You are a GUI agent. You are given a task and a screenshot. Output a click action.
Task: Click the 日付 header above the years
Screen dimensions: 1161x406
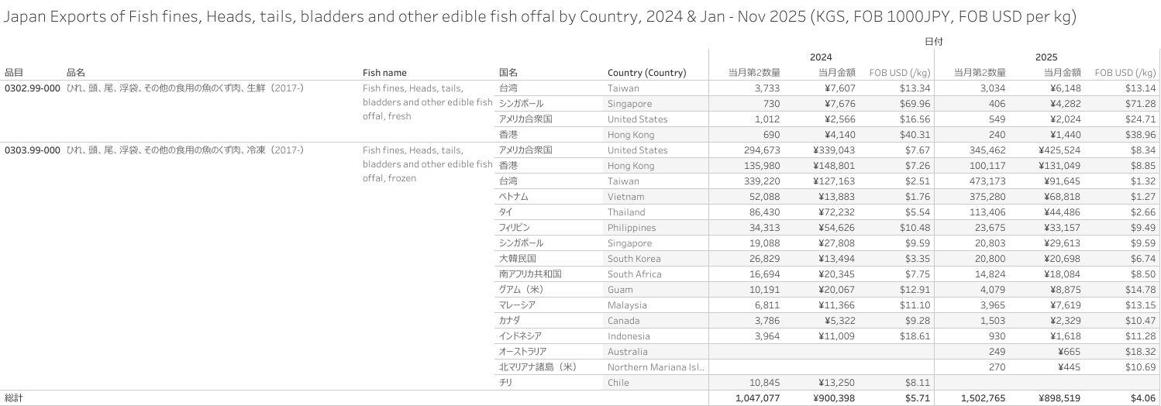(933, 41)
